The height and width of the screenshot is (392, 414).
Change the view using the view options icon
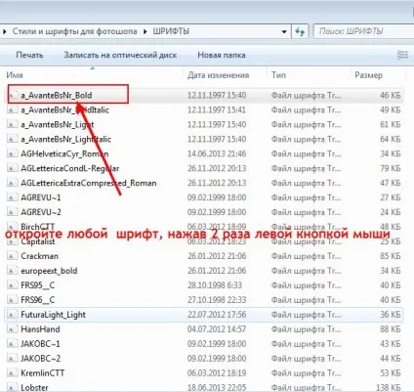[x=402, y=55]
